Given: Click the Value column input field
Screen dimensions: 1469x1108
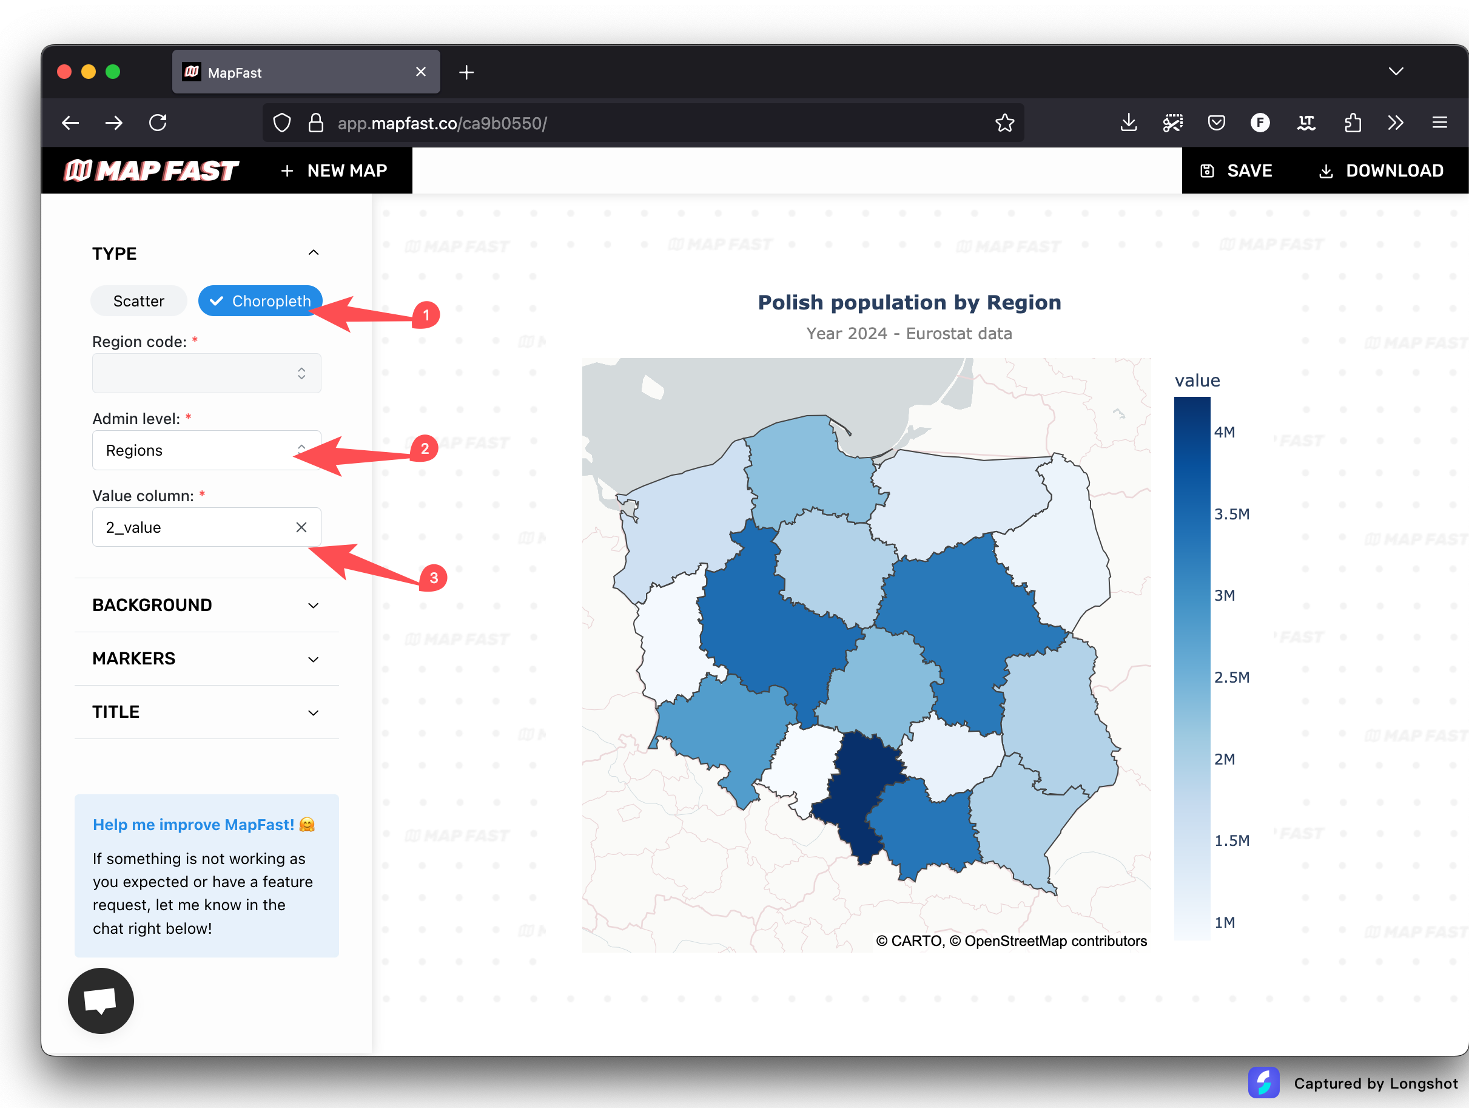Looking at the screenshot, I should point(207,527).
